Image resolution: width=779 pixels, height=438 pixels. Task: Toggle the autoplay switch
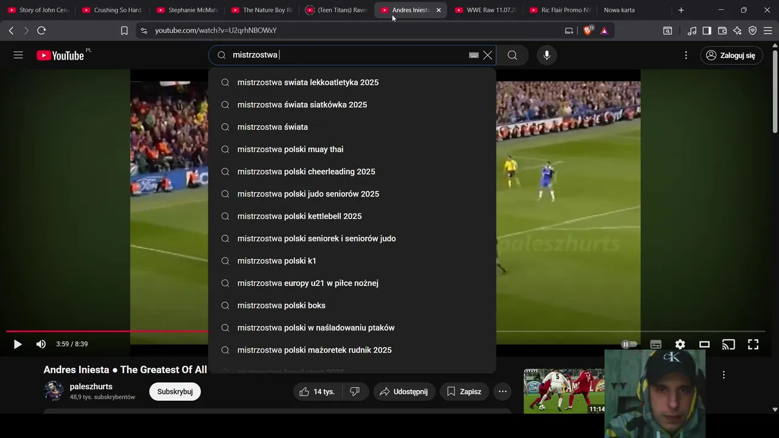click(629, 344)
